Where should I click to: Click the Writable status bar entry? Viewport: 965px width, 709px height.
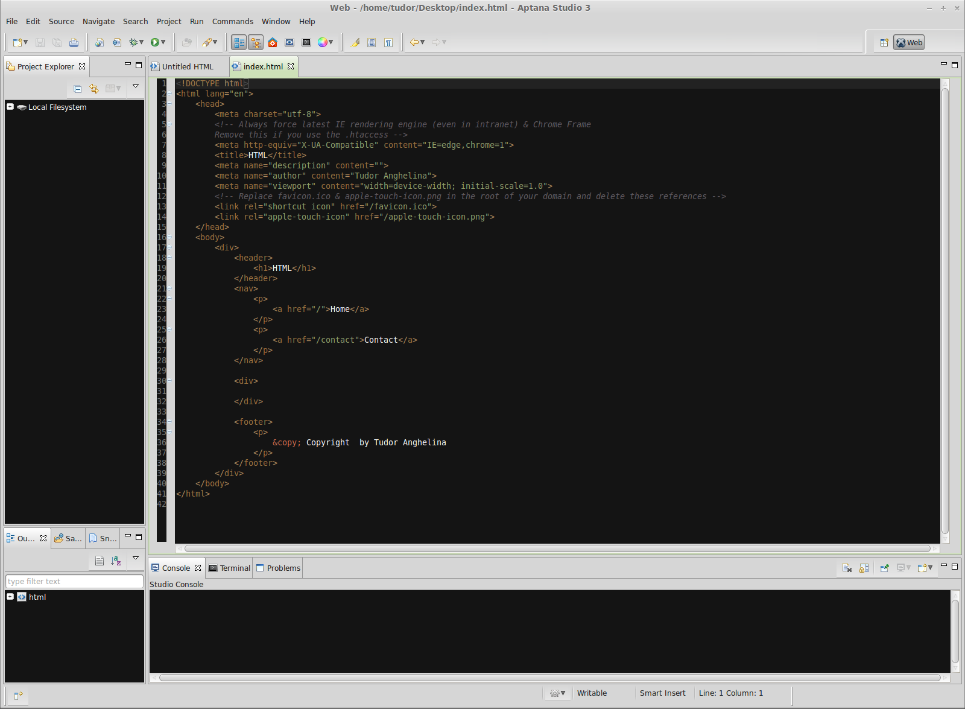coord(592,693)
